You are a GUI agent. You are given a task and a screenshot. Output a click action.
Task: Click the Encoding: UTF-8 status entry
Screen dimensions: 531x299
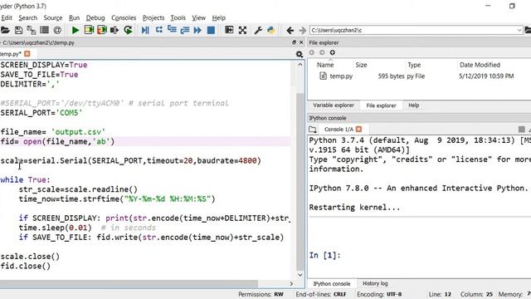pyautogui.click(x=379, y=294)
